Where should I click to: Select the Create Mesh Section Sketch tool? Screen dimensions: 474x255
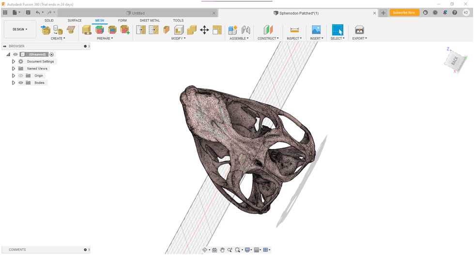pyautogui.click(x=71, y=30)
